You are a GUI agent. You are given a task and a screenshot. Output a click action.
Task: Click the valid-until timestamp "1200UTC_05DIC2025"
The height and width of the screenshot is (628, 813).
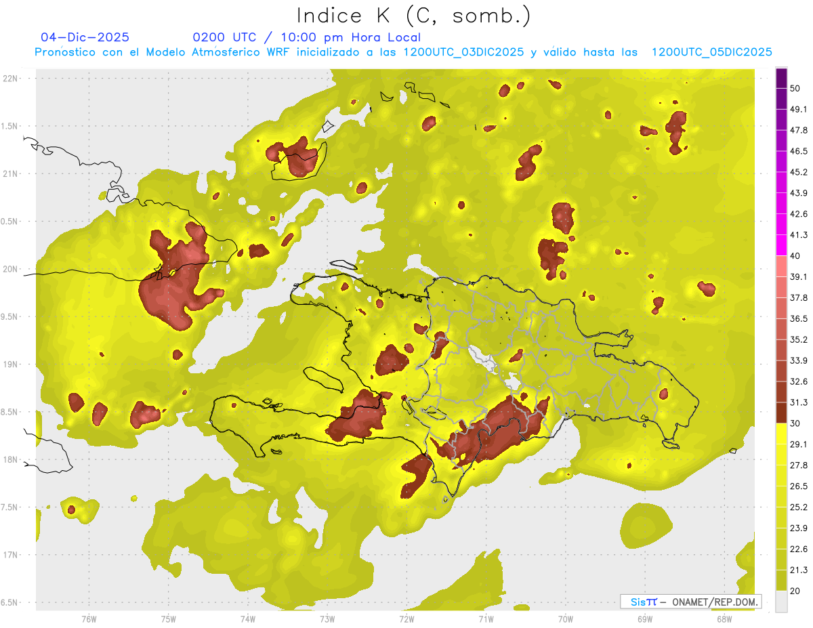tap(712, 52)
